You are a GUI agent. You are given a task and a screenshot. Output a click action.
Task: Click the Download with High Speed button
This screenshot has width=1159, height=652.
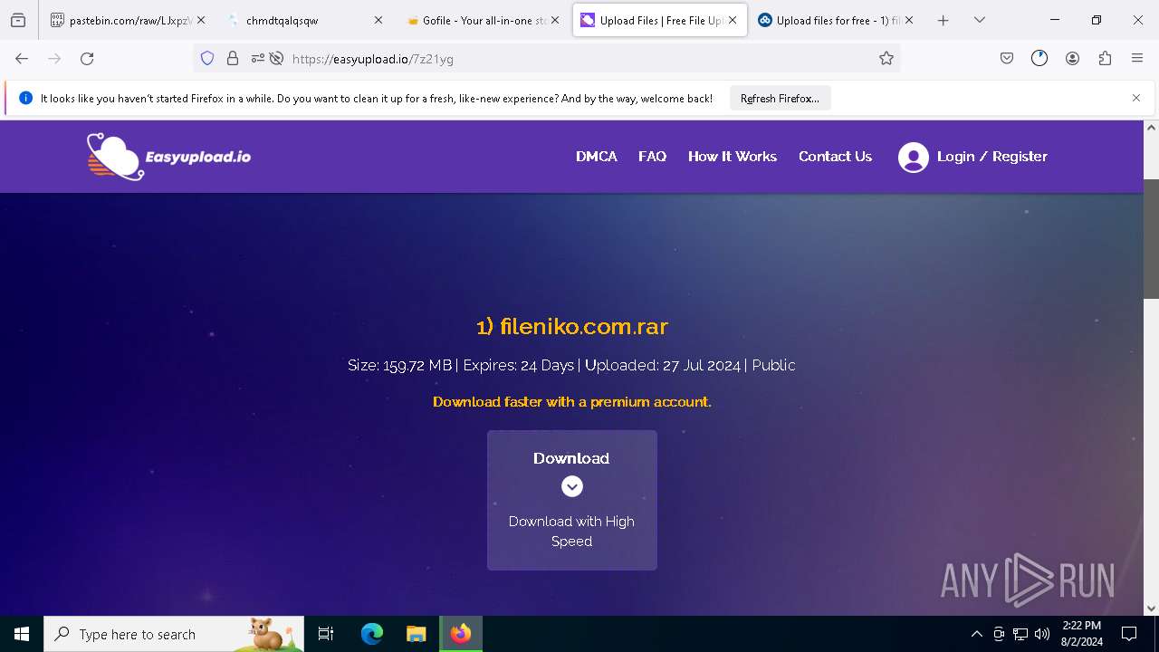click(572, 500)
